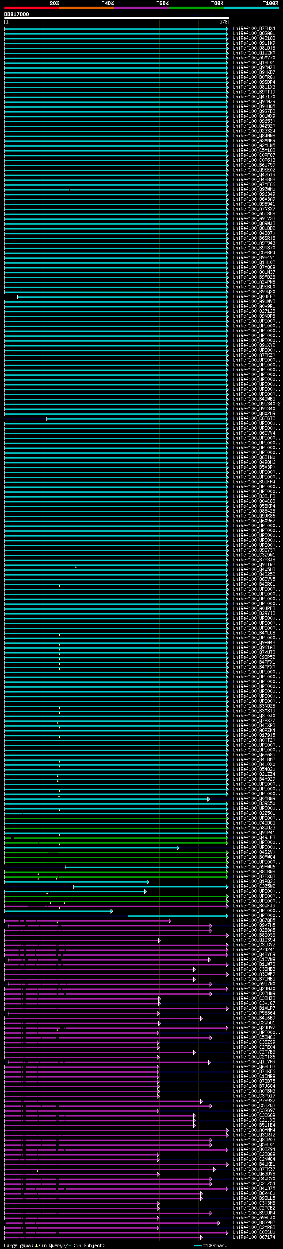Click hit label UniRef100_Q9UIR2
The height and width of the screenshot is (1249, 283).
254,565
